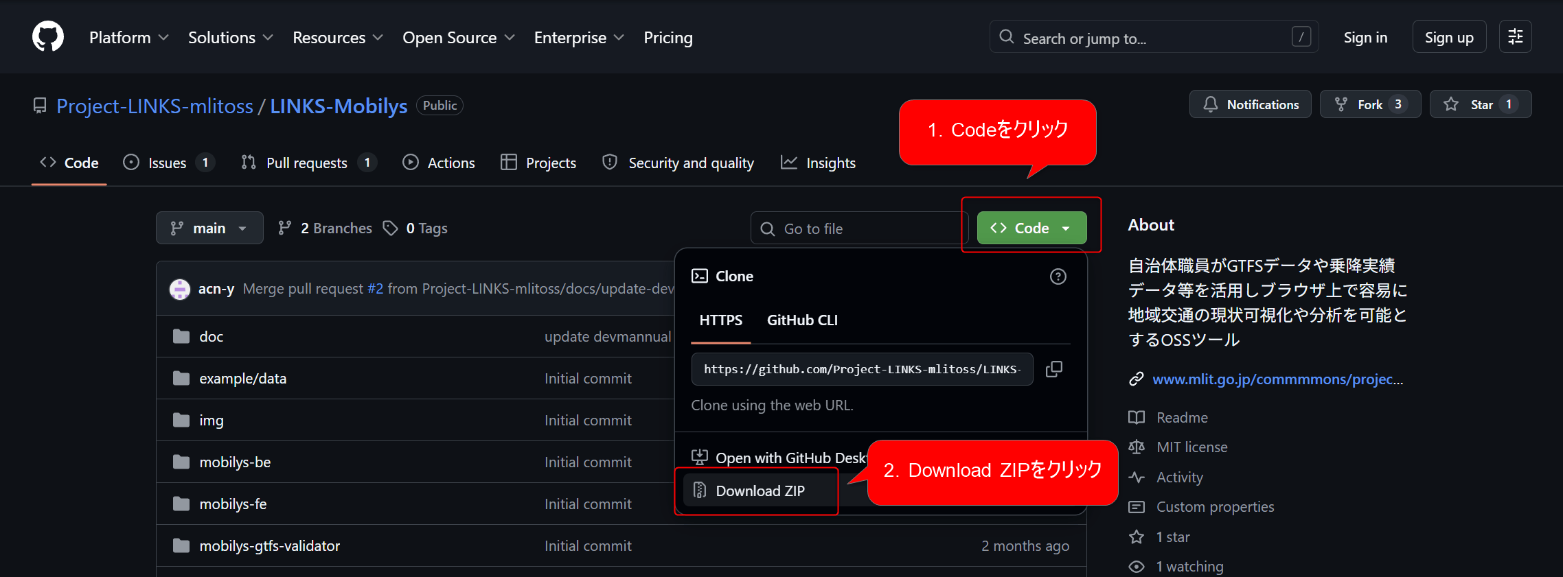View the MIT license link
Image resolution: width=1563 pixels, height=577 pixels.
[x=1192, y=447]
